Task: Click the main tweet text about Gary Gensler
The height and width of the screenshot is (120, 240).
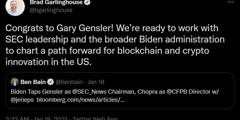Action: 115,45
